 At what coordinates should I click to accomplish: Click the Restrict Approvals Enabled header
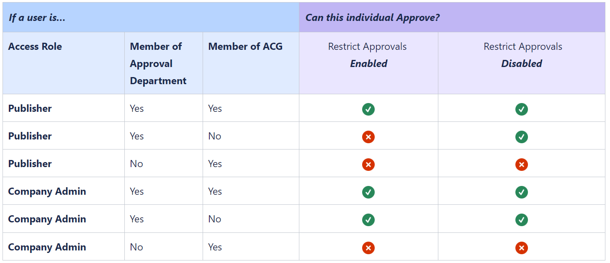(368, 55)
